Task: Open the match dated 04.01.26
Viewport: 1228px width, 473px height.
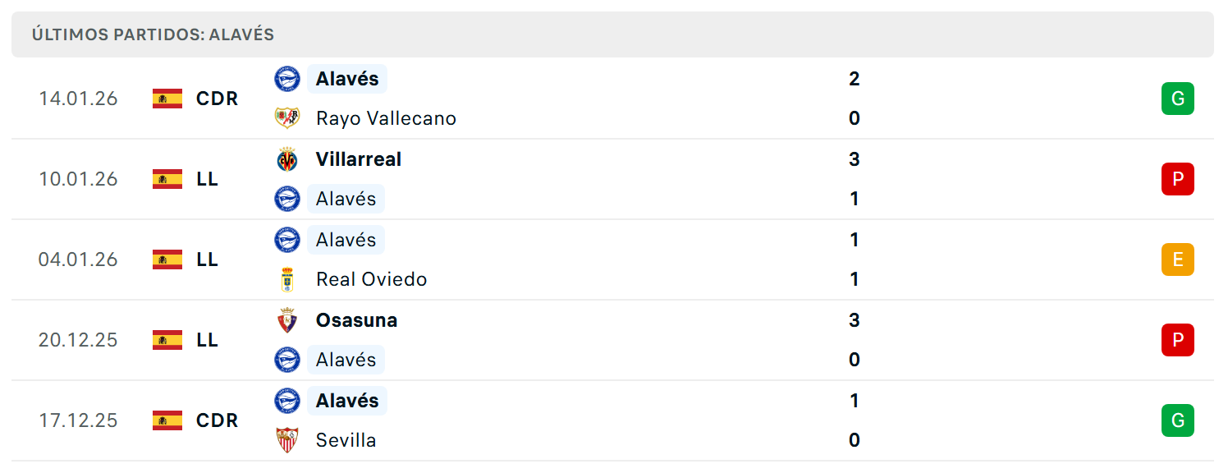Action: [612, 259]
